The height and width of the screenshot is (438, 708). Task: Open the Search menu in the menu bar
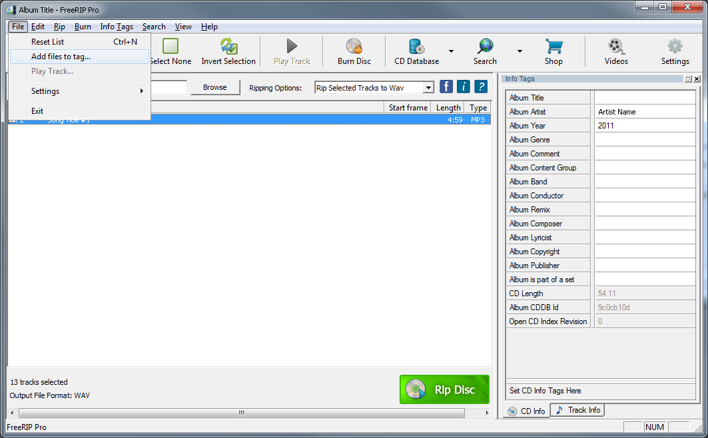(x=154, y=27)
